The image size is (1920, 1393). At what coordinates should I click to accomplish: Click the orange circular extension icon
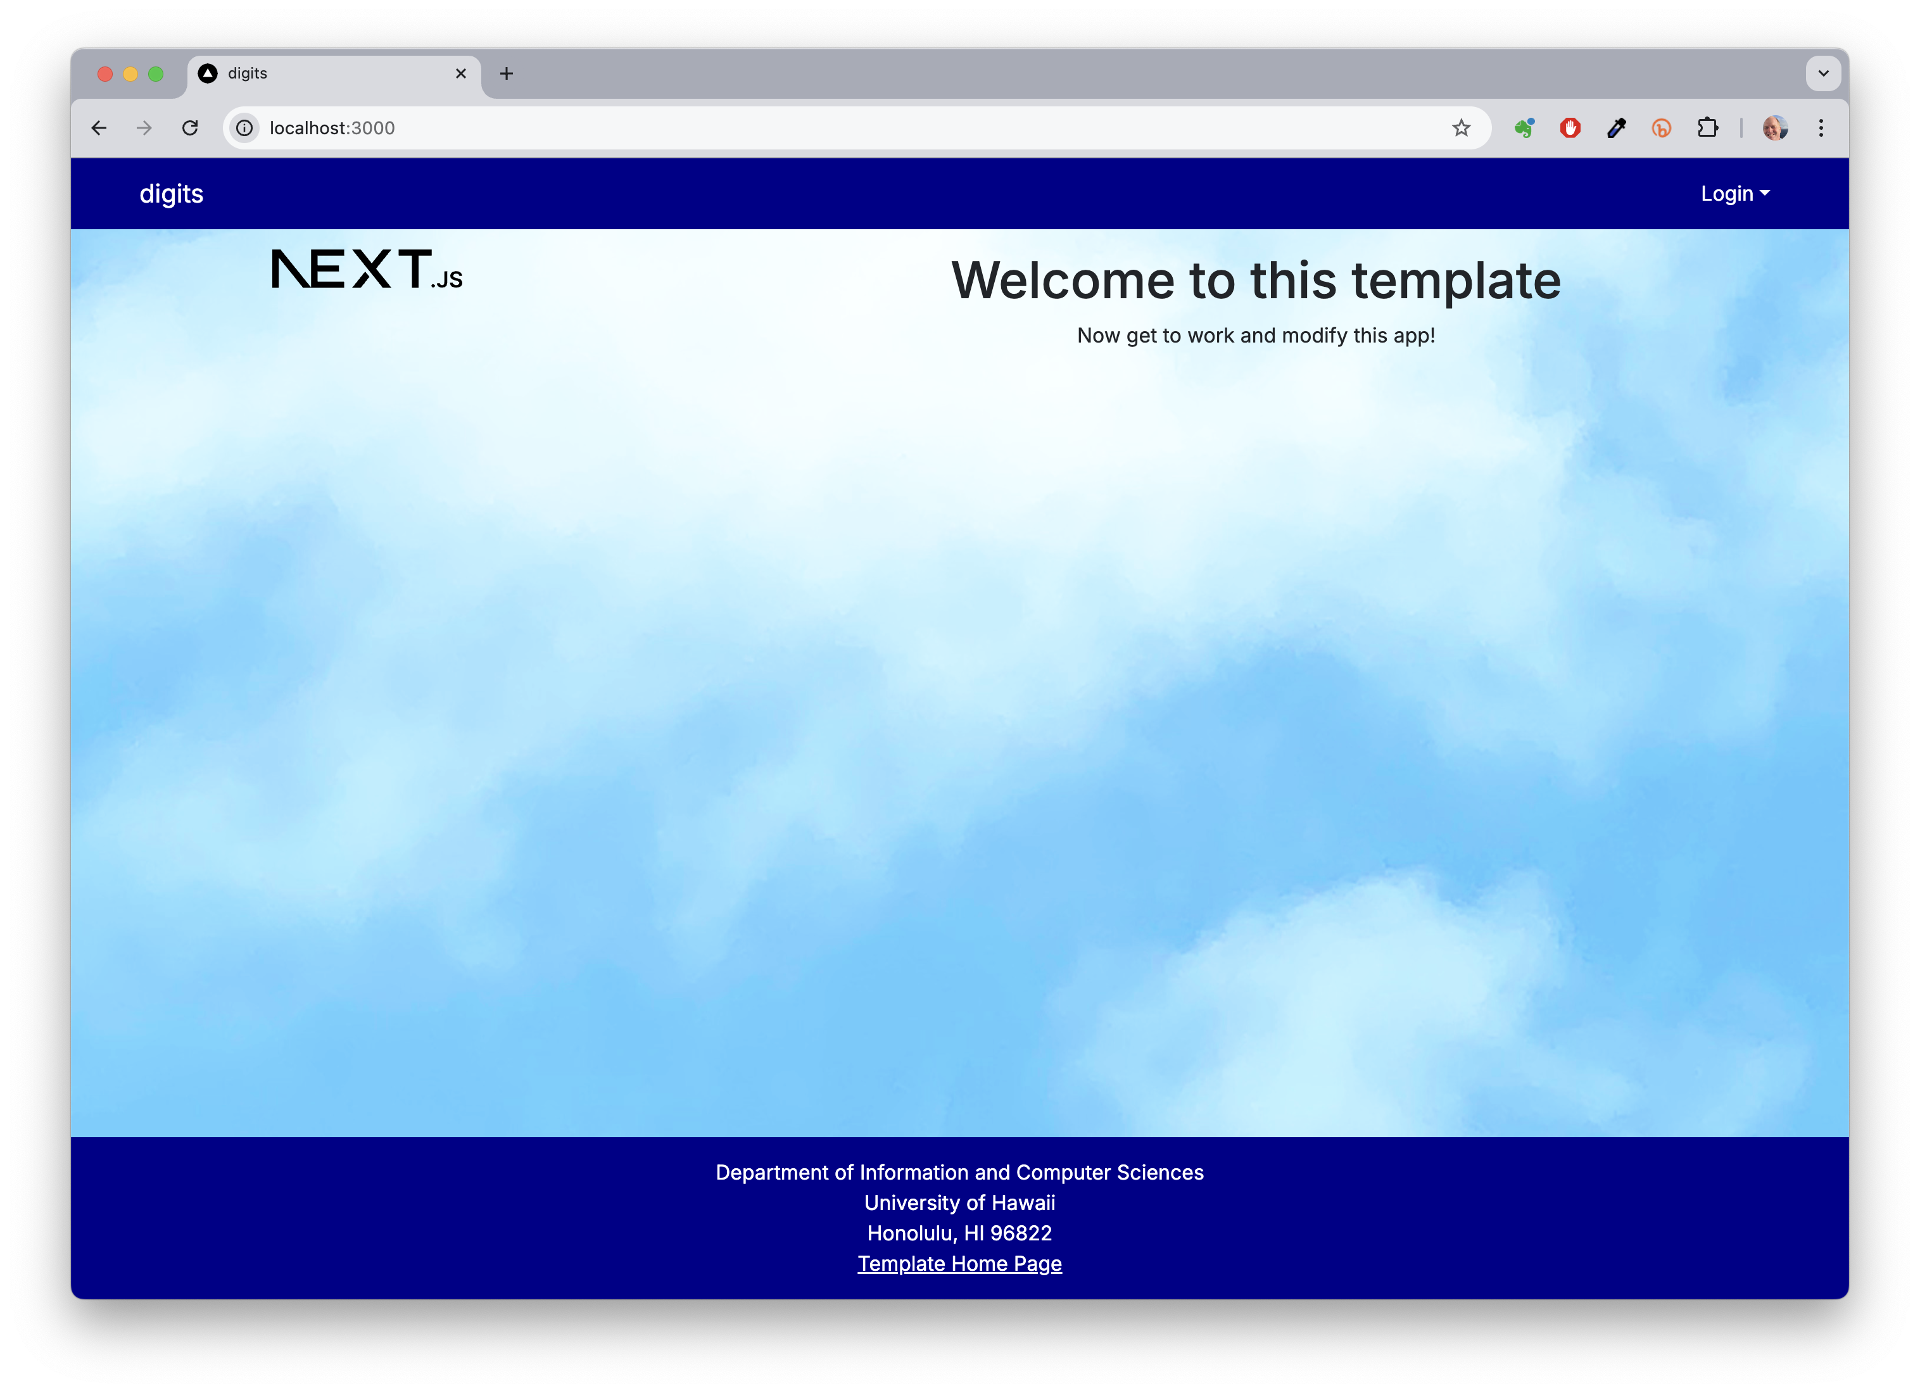pos(1662,128)
